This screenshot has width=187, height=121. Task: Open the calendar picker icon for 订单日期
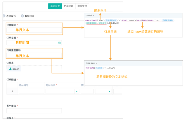tap(59, 43)
